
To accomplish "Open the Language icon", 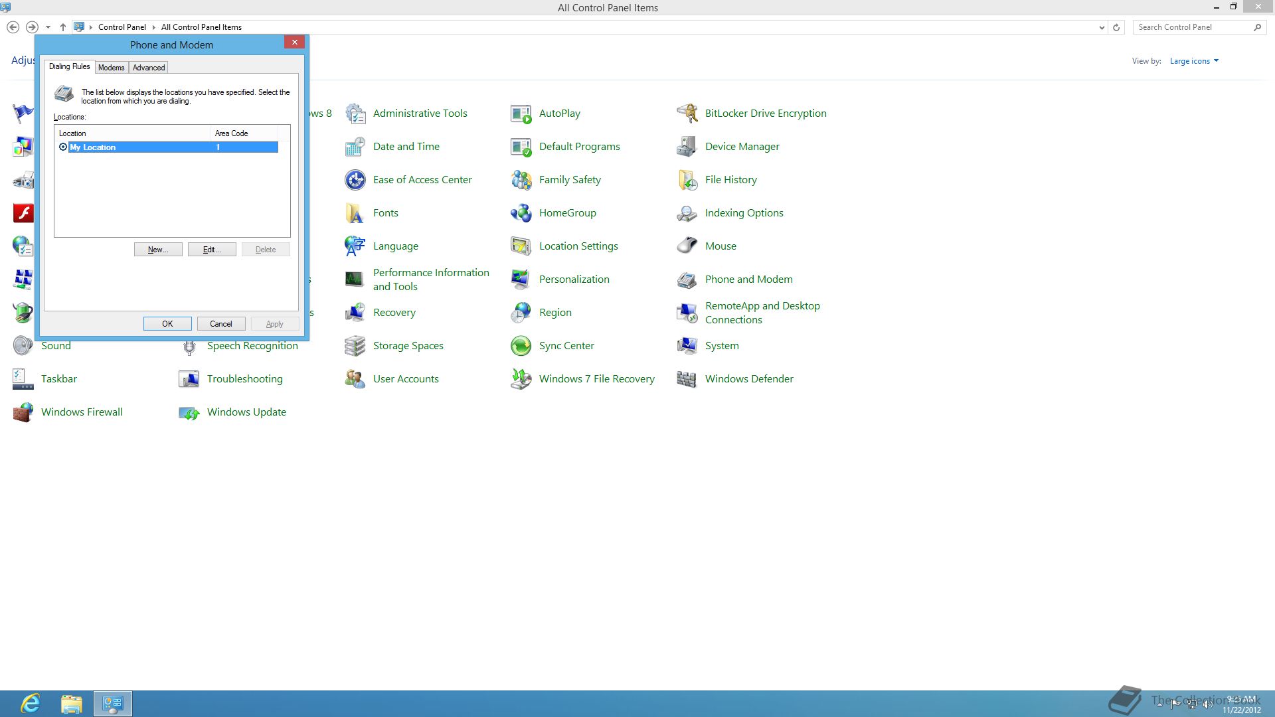I will pos(355,246).
